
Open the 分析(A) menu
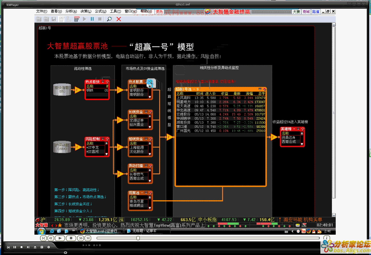[71, 11]
